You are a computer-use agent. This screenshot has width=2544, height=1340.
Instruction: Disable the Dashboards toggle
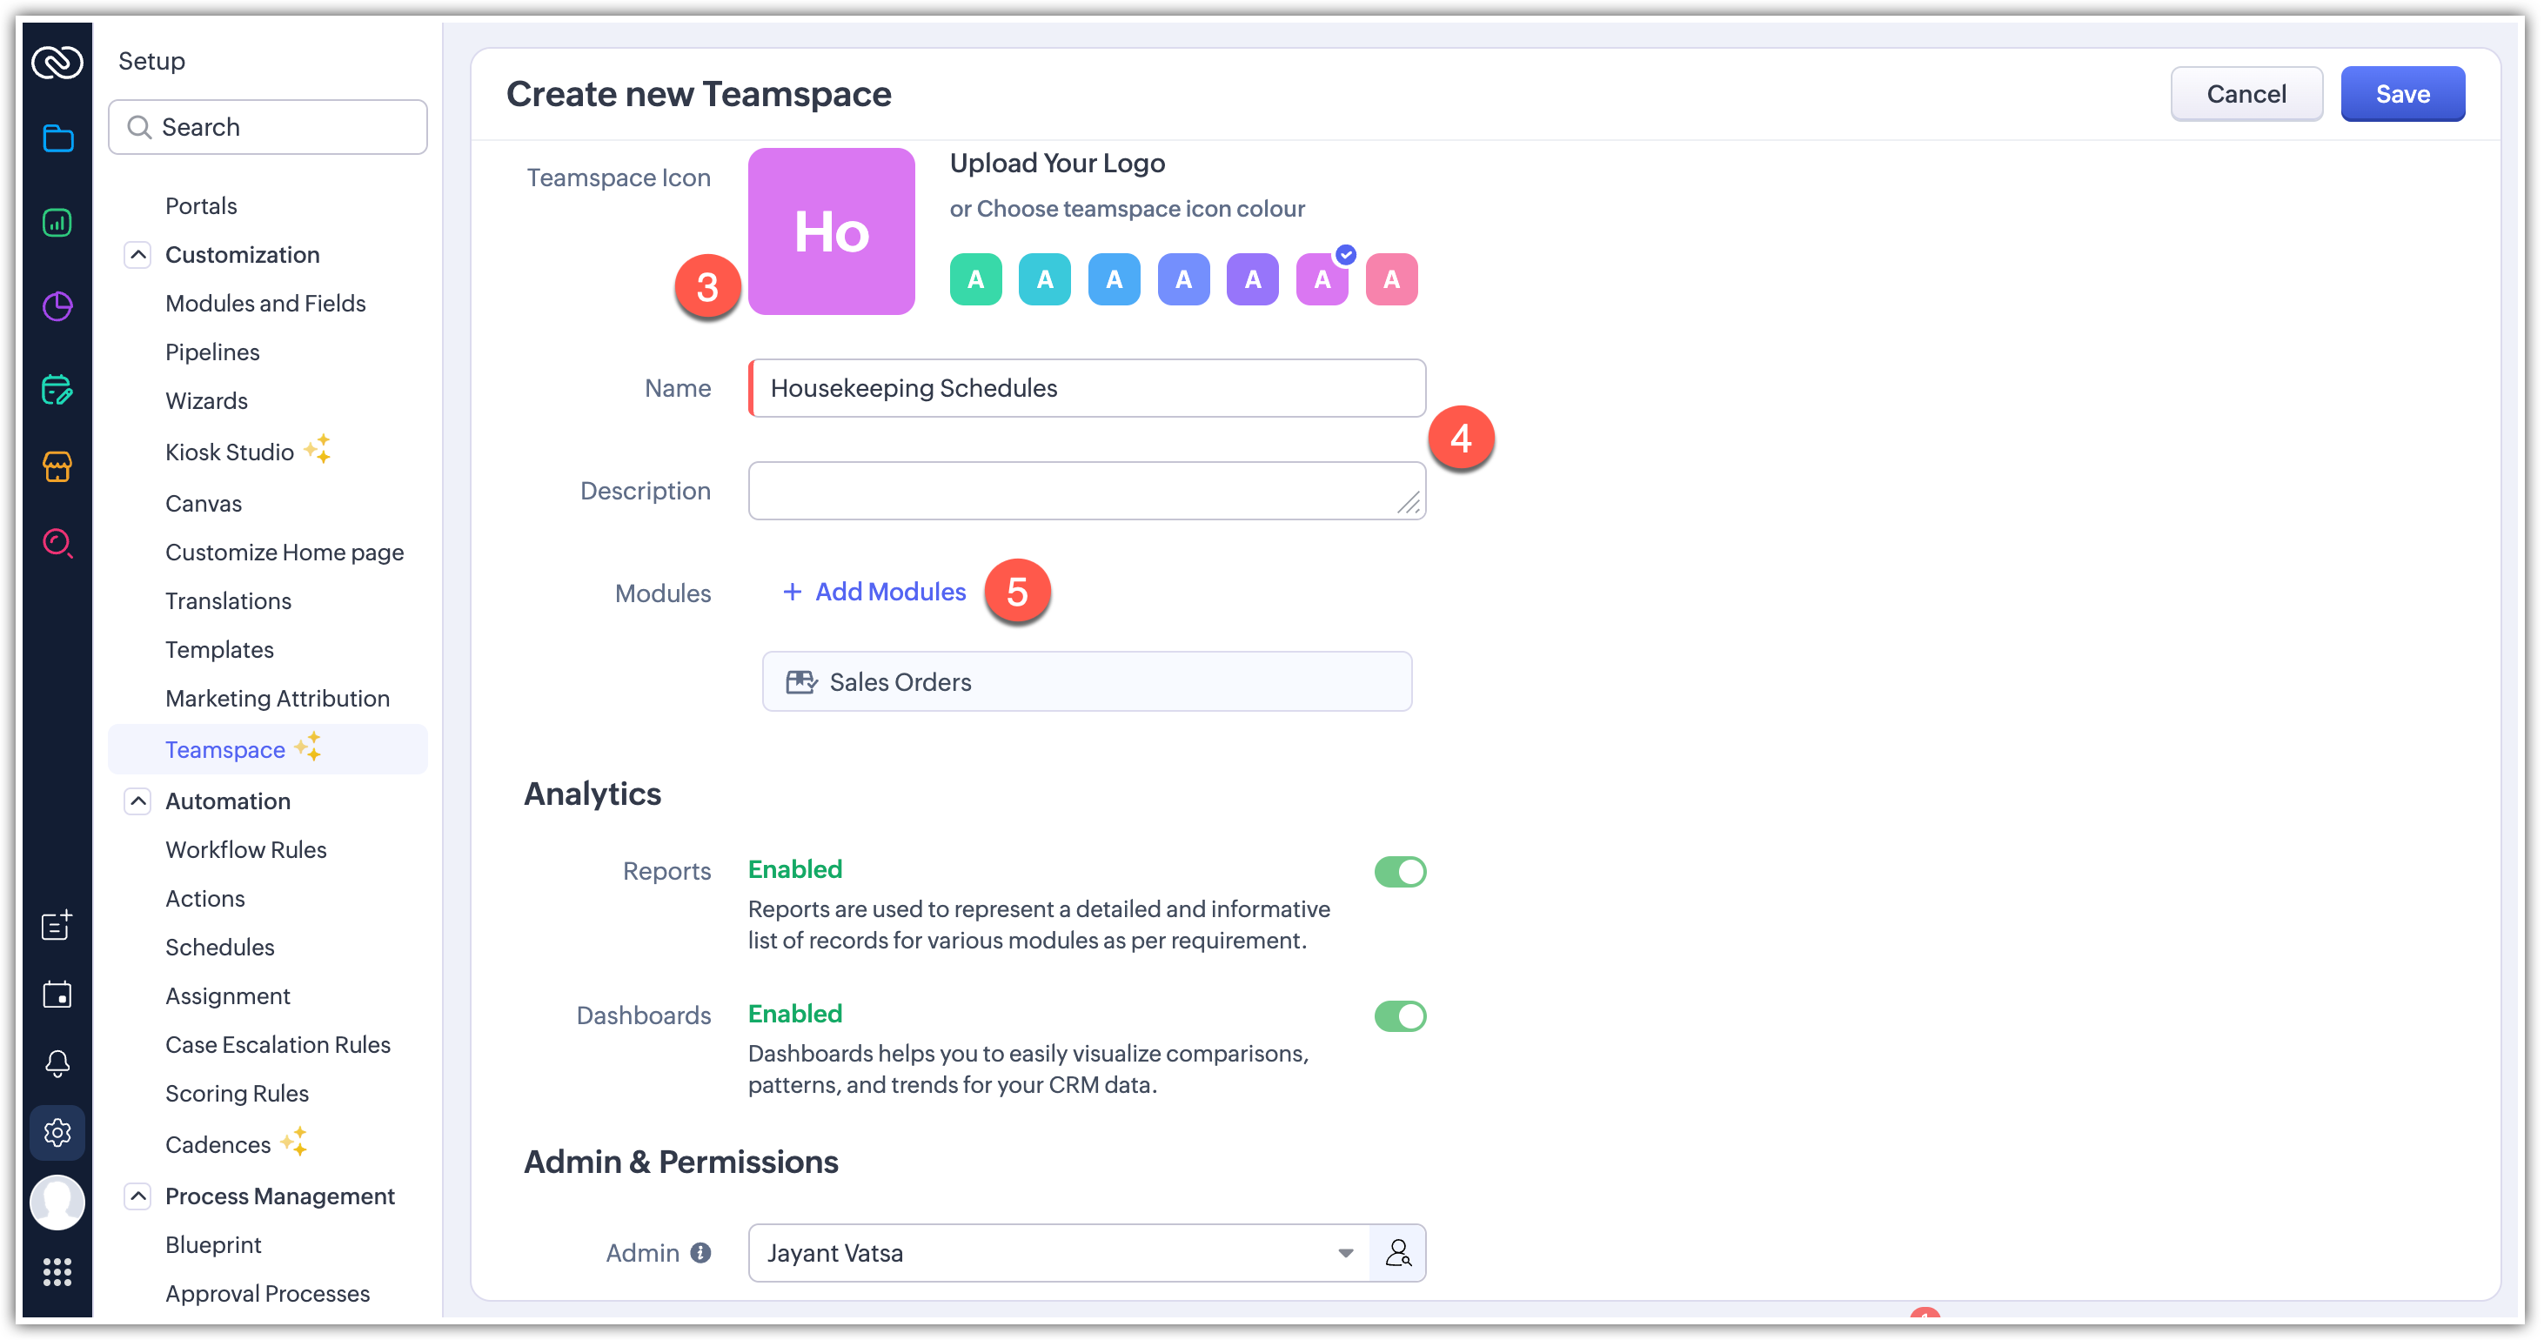[x=1399, y=1016]
